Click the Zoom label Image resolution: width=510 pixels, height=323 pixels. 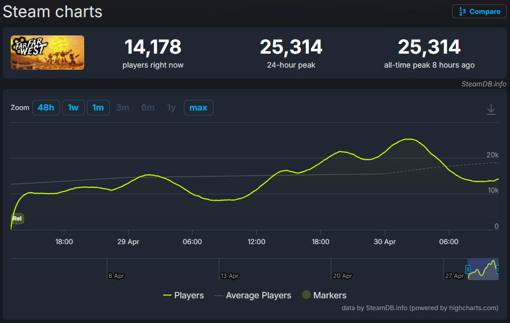[x=20, y=108]
